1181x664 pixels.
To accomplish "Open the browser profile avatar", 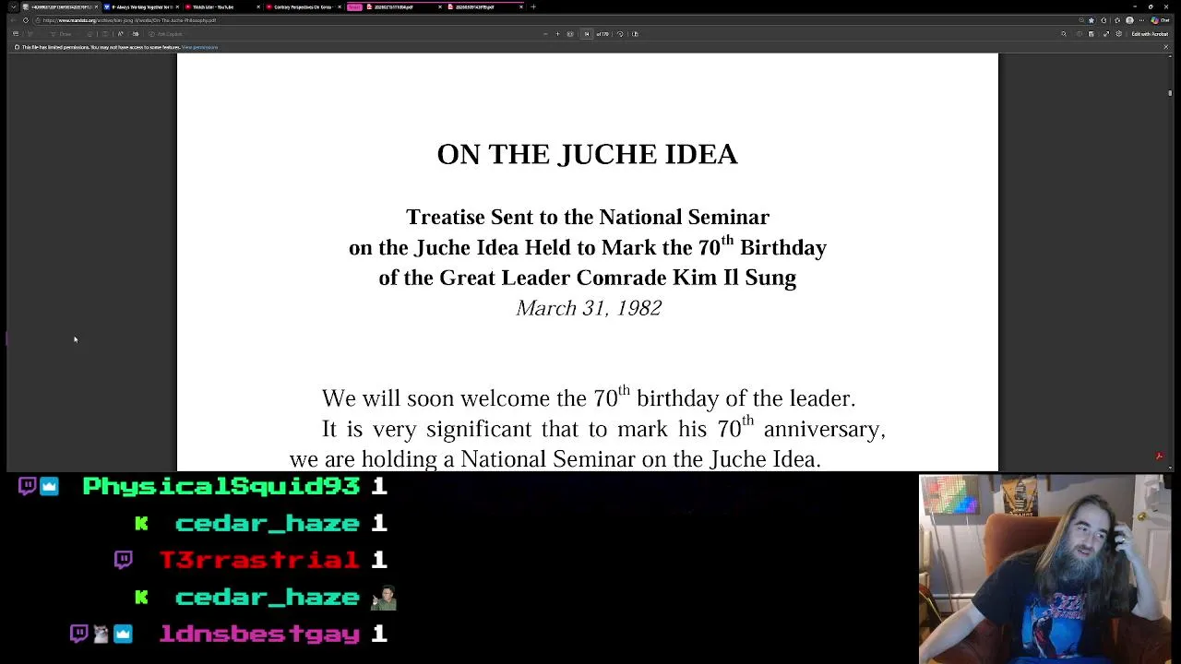I will (1129, 20).
